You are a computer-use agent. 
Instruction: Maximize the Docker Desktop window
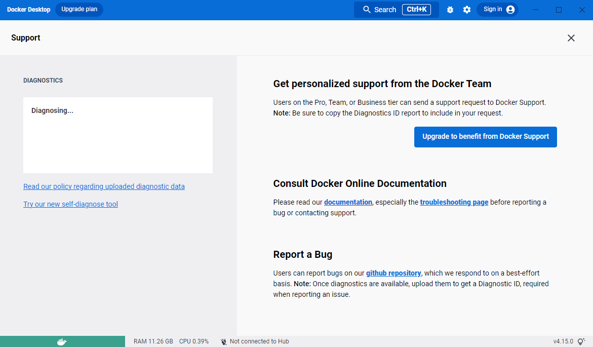559,10
